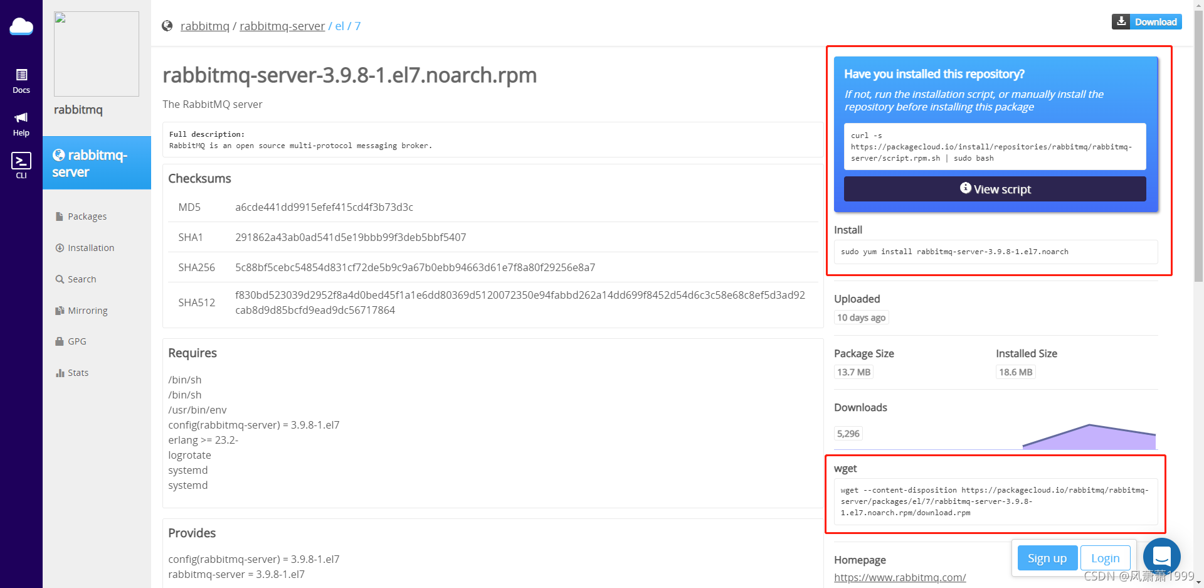
Task: Select the CLI terminal icon
Action: click(21, 162)
